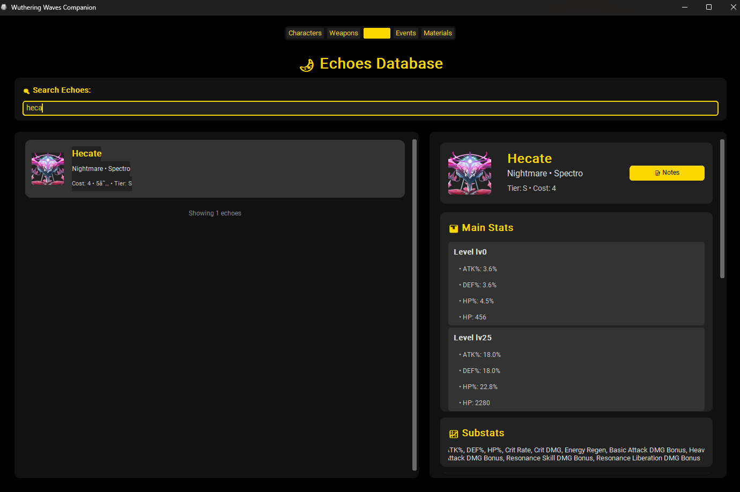
Task: Click the Hecate portrait in details panel
Action: 470,173
